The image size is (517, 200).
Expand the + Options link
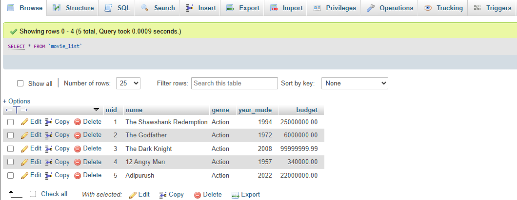tap(17, 101)
